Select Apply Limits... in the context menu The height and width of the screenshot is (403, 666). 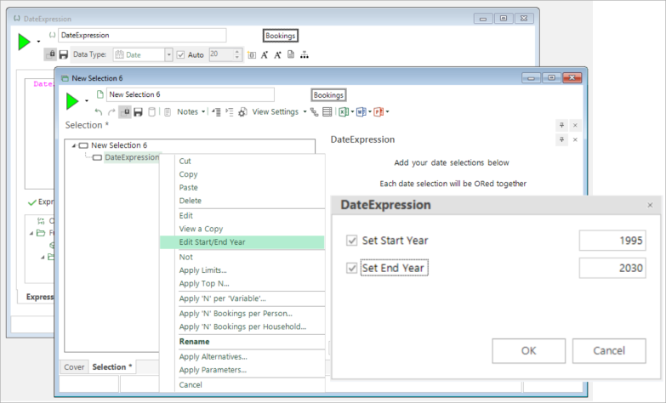(x=203, y=270)
